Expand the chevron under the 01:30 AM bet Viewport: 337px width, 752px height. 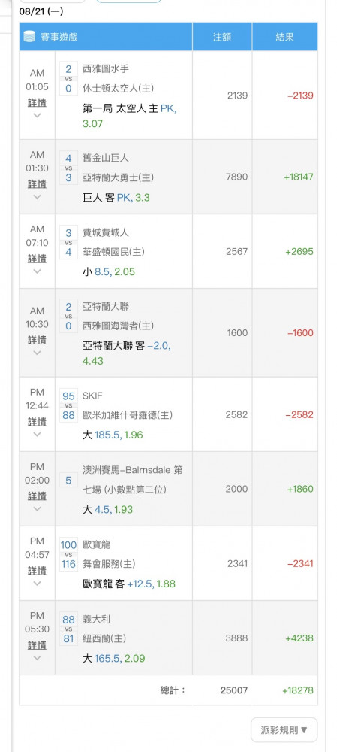pos(37,197)
